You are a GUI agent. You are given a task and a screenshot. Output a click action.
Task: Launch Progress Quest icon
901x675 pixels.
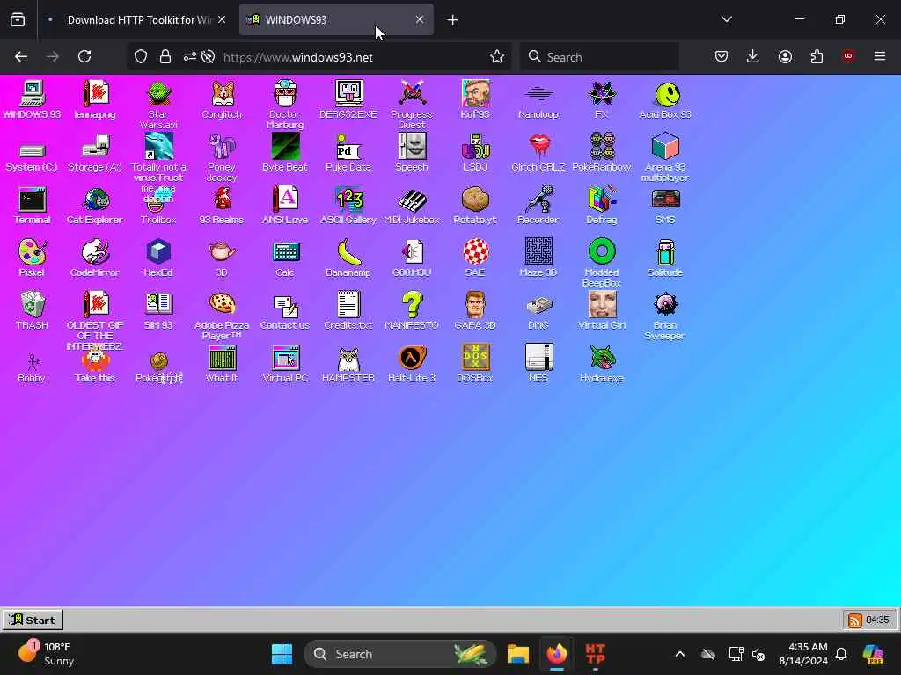tap(412, 93)
